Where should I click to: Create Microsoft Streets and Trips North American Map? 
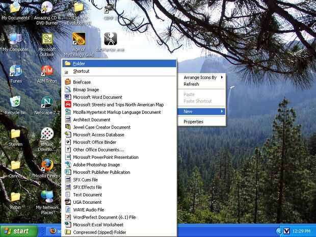pyautogui.click(x=119, y=104)
